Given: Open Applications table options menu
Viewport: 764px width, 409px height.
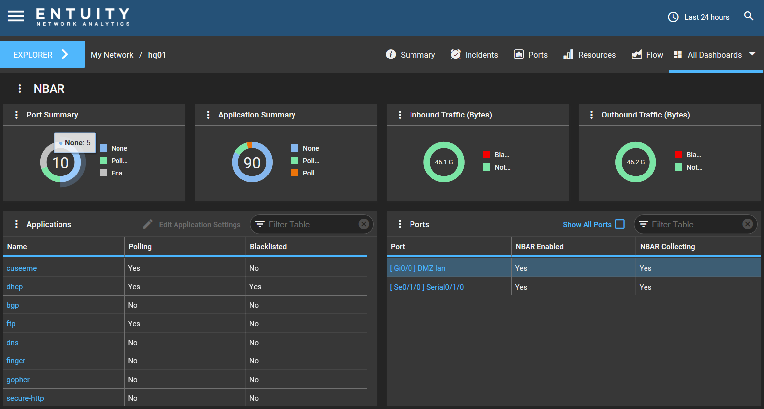Looking at the screenshot, I should point(16,224).
